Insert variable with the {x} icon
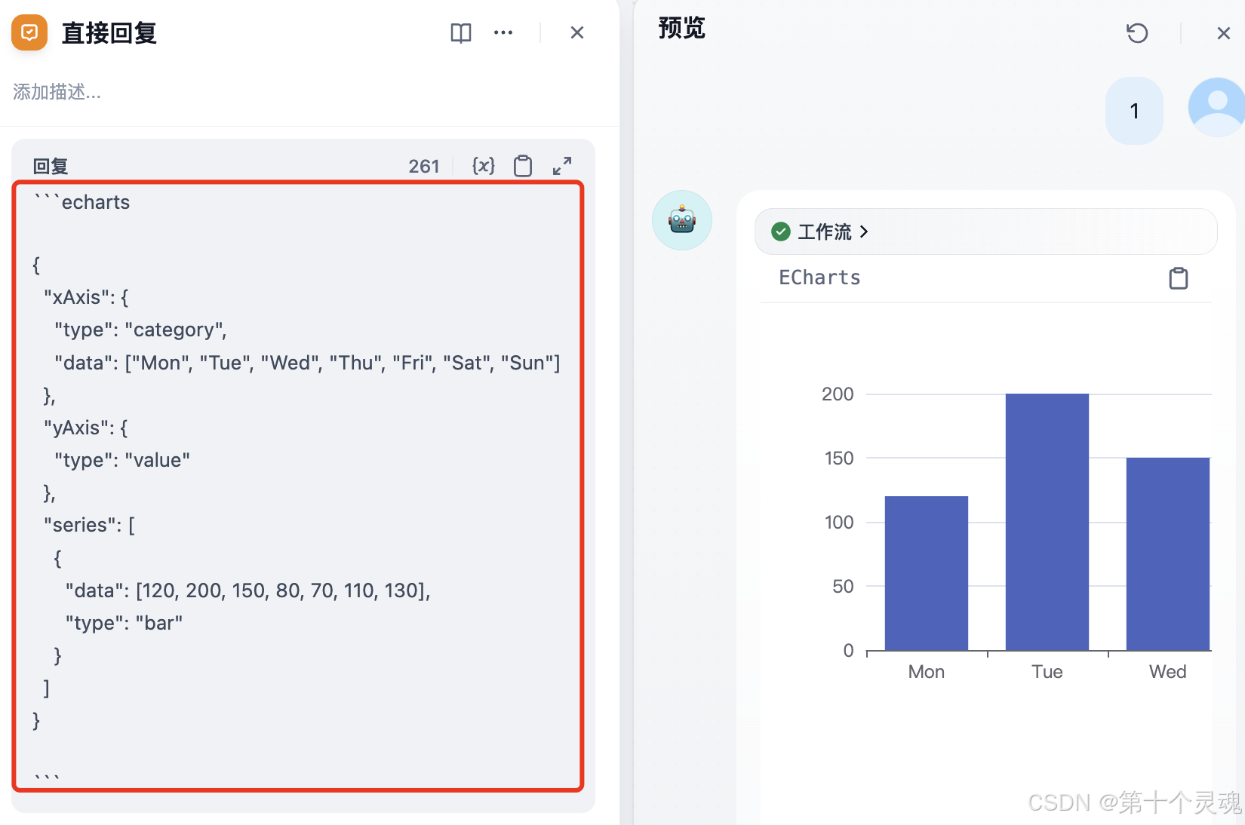Viewport: 1245px width, 825px height. [484, 166]
